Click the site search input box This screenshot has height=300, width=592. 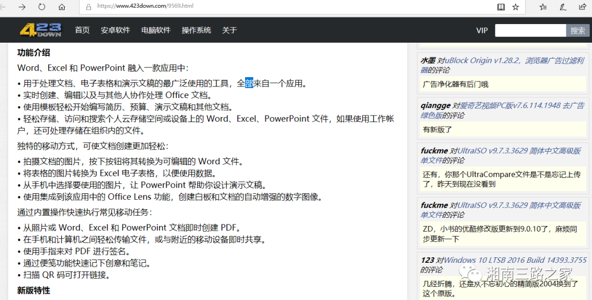point(531,30)
